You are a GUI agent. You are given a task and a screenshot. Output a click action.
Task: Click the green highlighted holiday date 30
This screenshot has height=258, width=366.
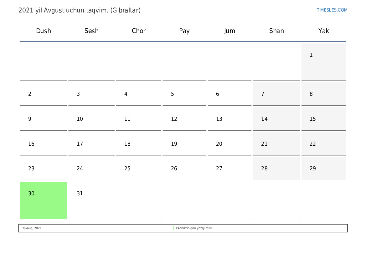point(44,200)
